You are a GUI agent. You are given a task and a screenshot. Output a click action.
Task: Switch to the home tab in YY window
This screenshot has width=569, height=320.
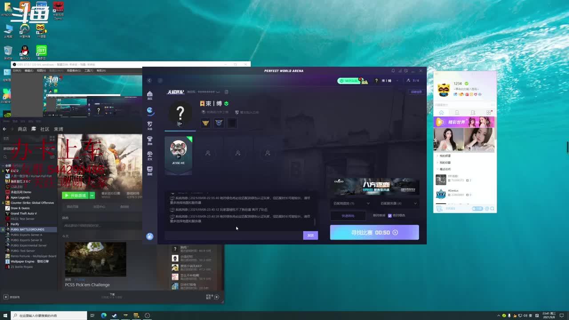click(441, 112)
